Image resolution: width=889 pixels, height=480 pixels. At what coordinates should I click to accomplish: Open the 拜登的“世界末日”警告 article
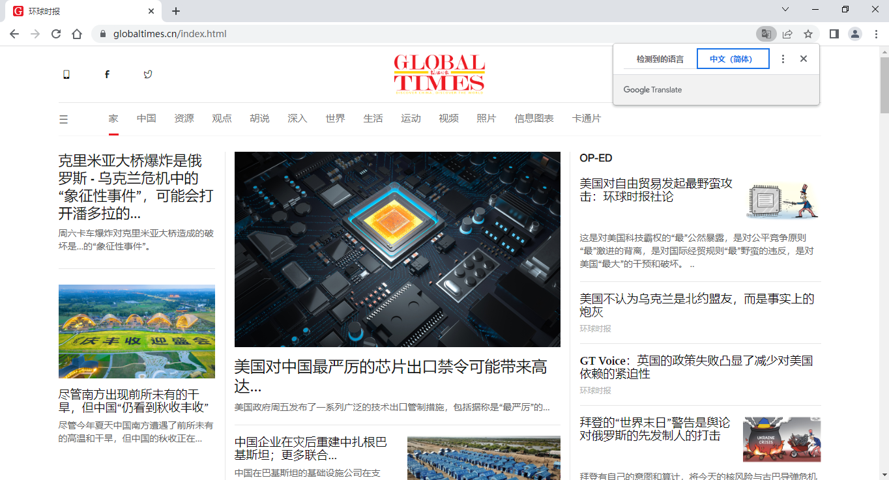655,429
